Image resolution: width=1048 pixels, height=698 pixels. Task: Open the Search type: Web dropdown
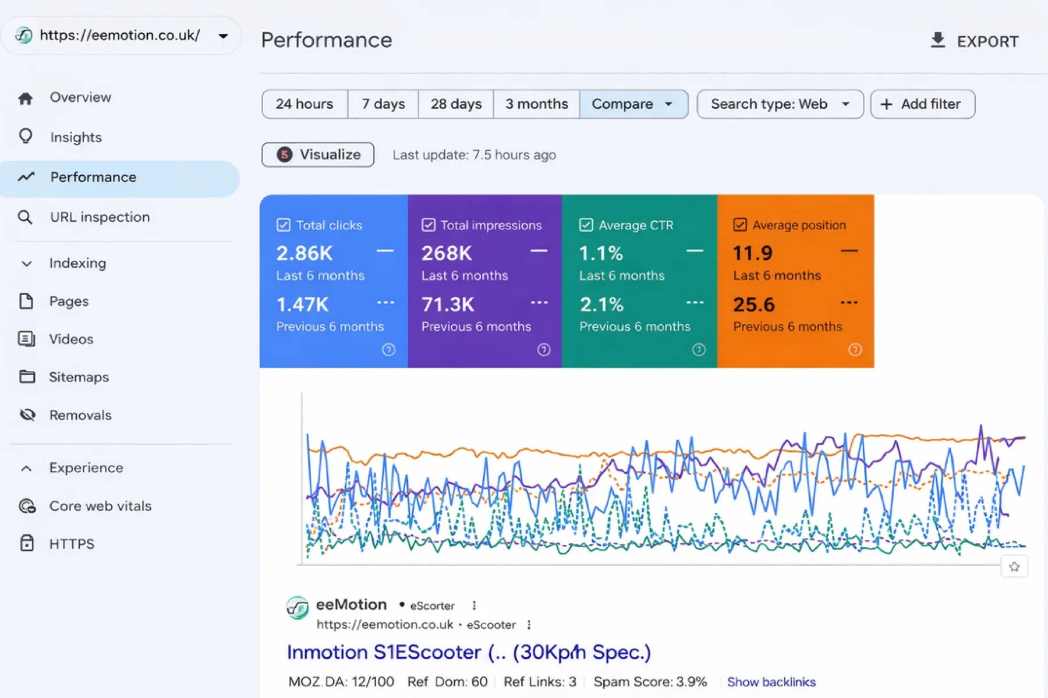(780, 104)
